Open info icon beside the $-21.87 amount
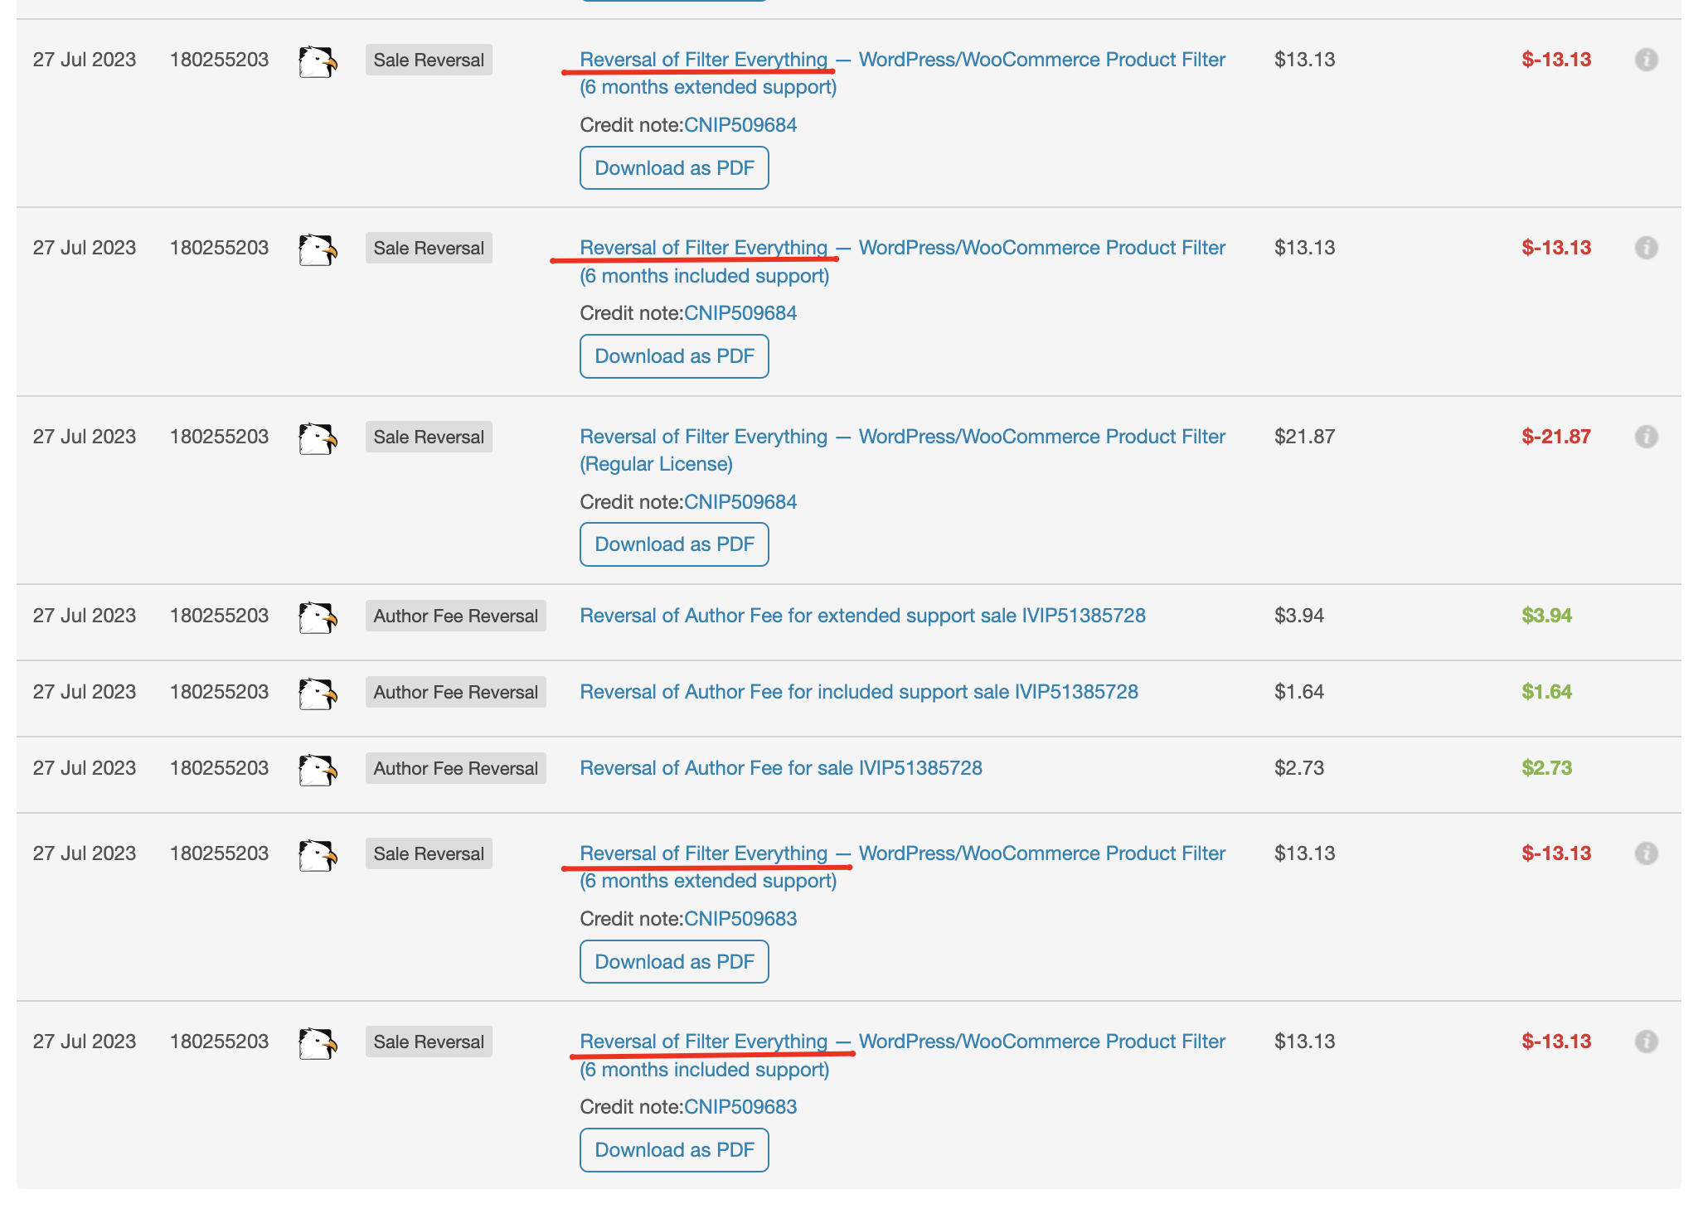Screen dimensions: 1708x1223 (1646, 437)
